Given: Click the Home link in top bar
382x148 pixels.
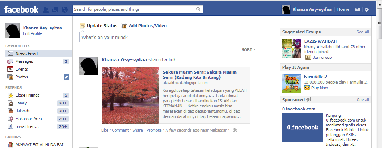Looking at the screenshot, I should coord(343,9).
